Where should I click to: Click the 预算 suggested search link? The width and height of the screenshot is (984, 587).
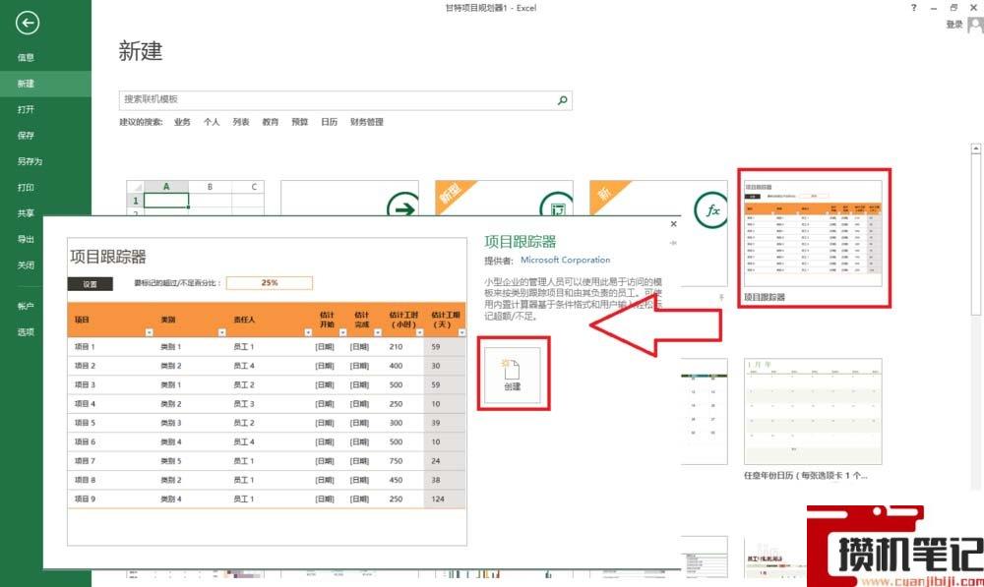300,122
